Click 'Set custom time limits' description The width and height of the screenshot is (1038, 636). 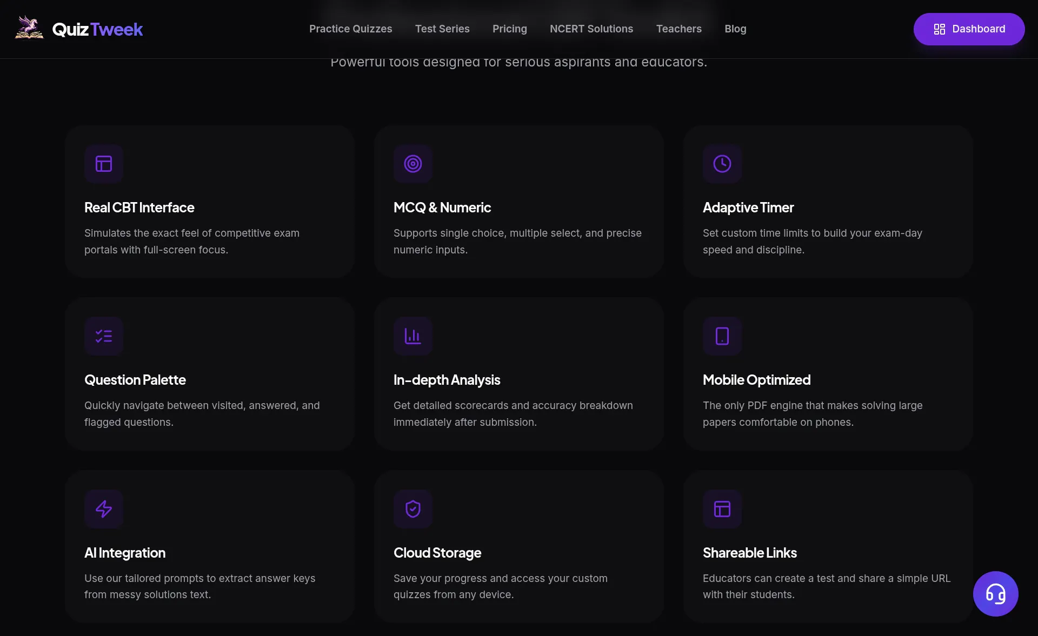813,242
